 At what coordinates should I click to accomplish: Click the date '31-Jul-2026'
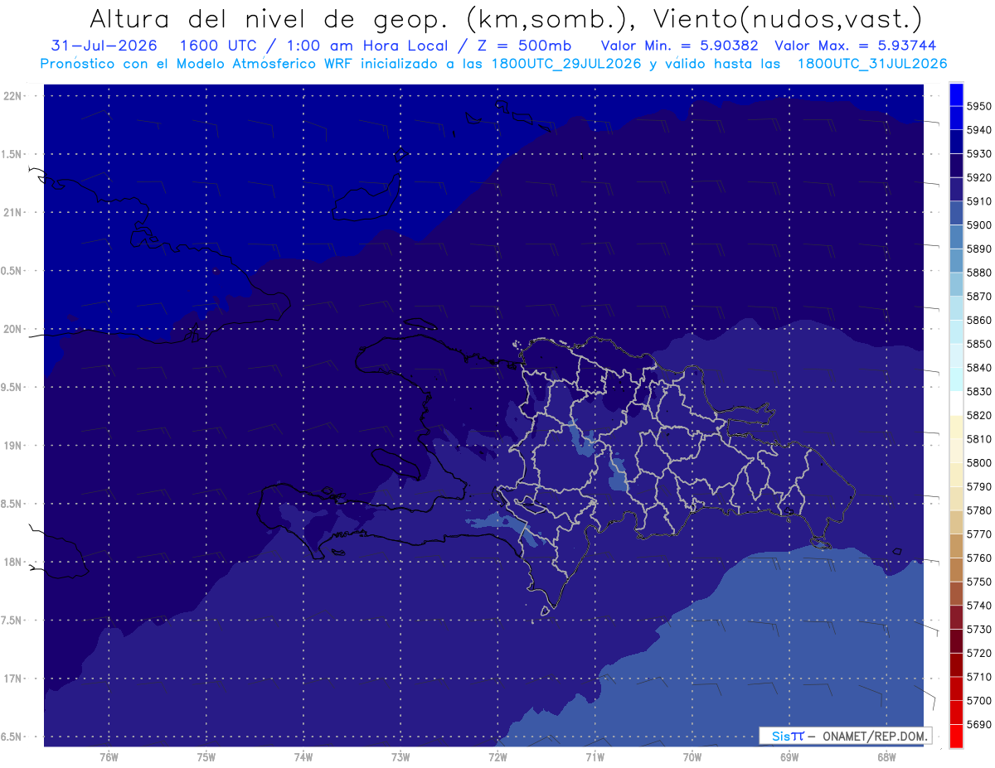[x=103, y=46]
